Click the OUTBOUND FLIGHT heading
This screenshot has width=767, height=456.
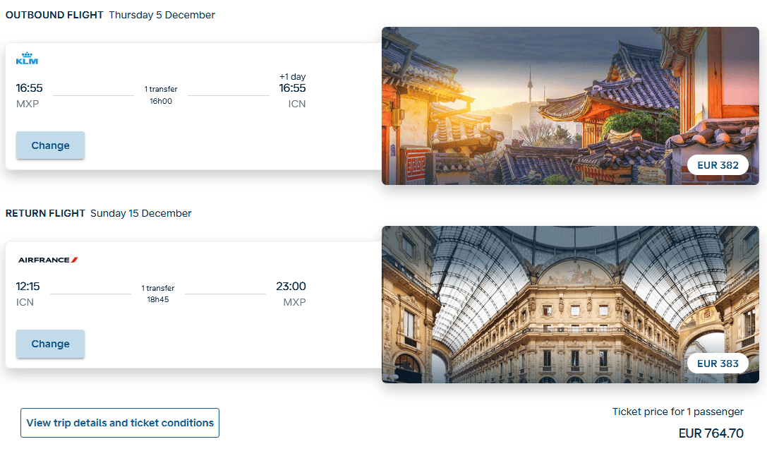[x=54, y=15]
